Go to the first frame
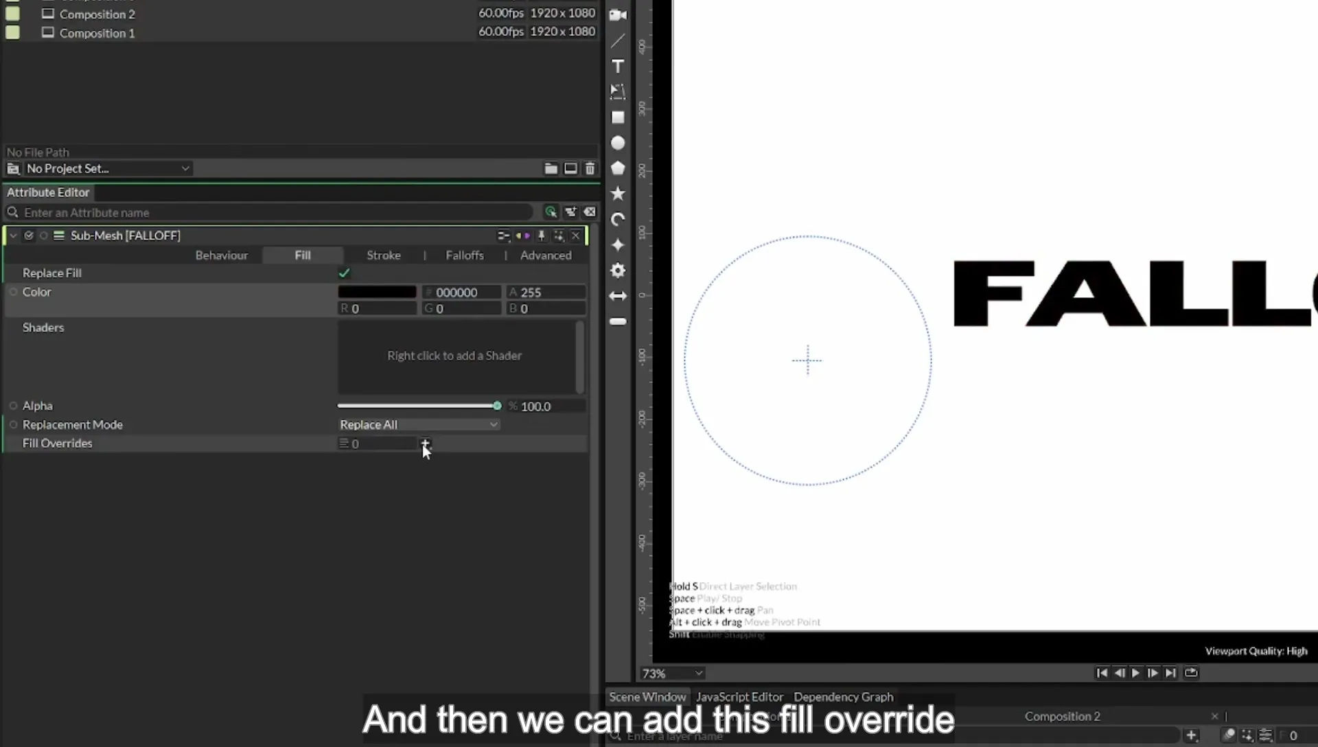Viewport: 1318px width, 747px height. pos(1101,673)
